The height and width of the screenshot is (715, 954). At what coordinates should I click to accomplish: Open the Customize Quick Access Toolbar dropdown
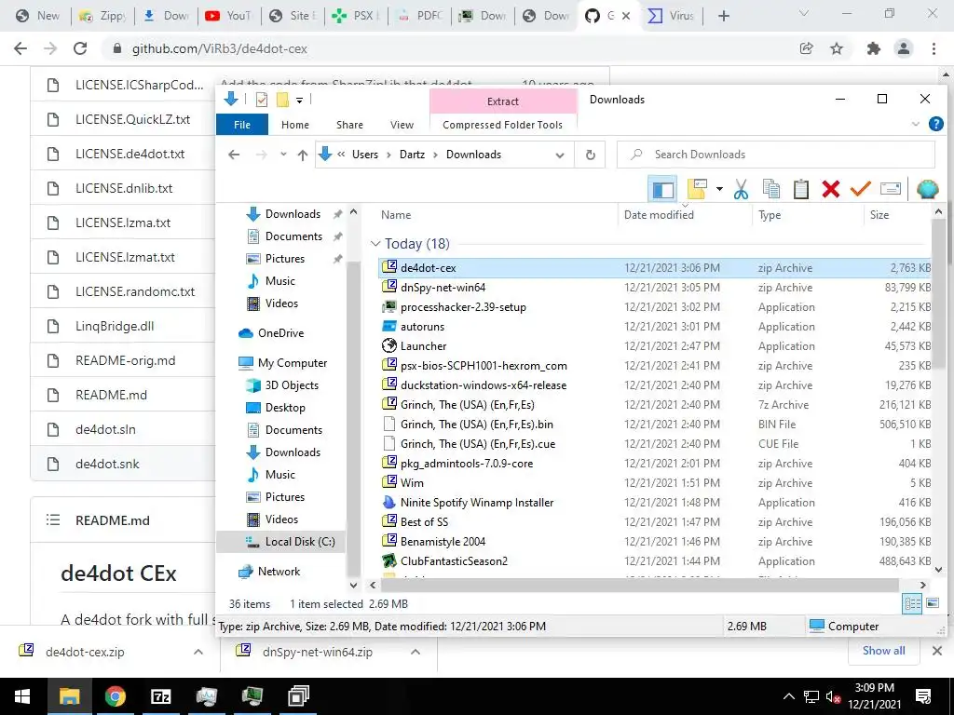tap(299, 101)
